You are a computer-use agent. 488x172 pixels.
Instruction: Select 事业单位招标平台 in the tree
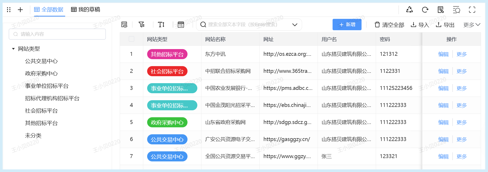(47, 86)
